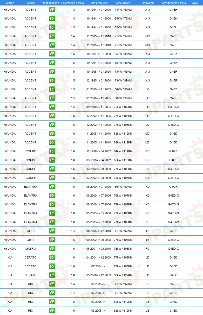Click the 12.1996 -> 04.2002 production years cell
The height and width of the screenshot is (315, 203).
pyautogui.click(x=99, y=151)
